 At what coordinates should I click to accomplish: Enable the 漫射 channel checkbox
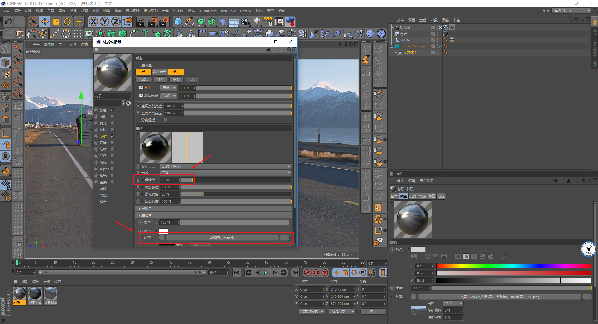coord(112,117)
